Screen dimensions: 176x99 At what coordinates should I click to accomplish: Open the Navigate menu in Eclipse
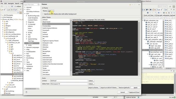click(11, 4)
